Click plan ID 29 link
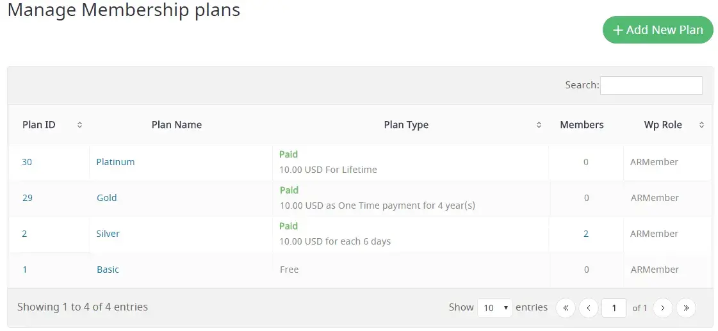The height and width of the screenshot is (331, 718). click(x=27, y=198)
